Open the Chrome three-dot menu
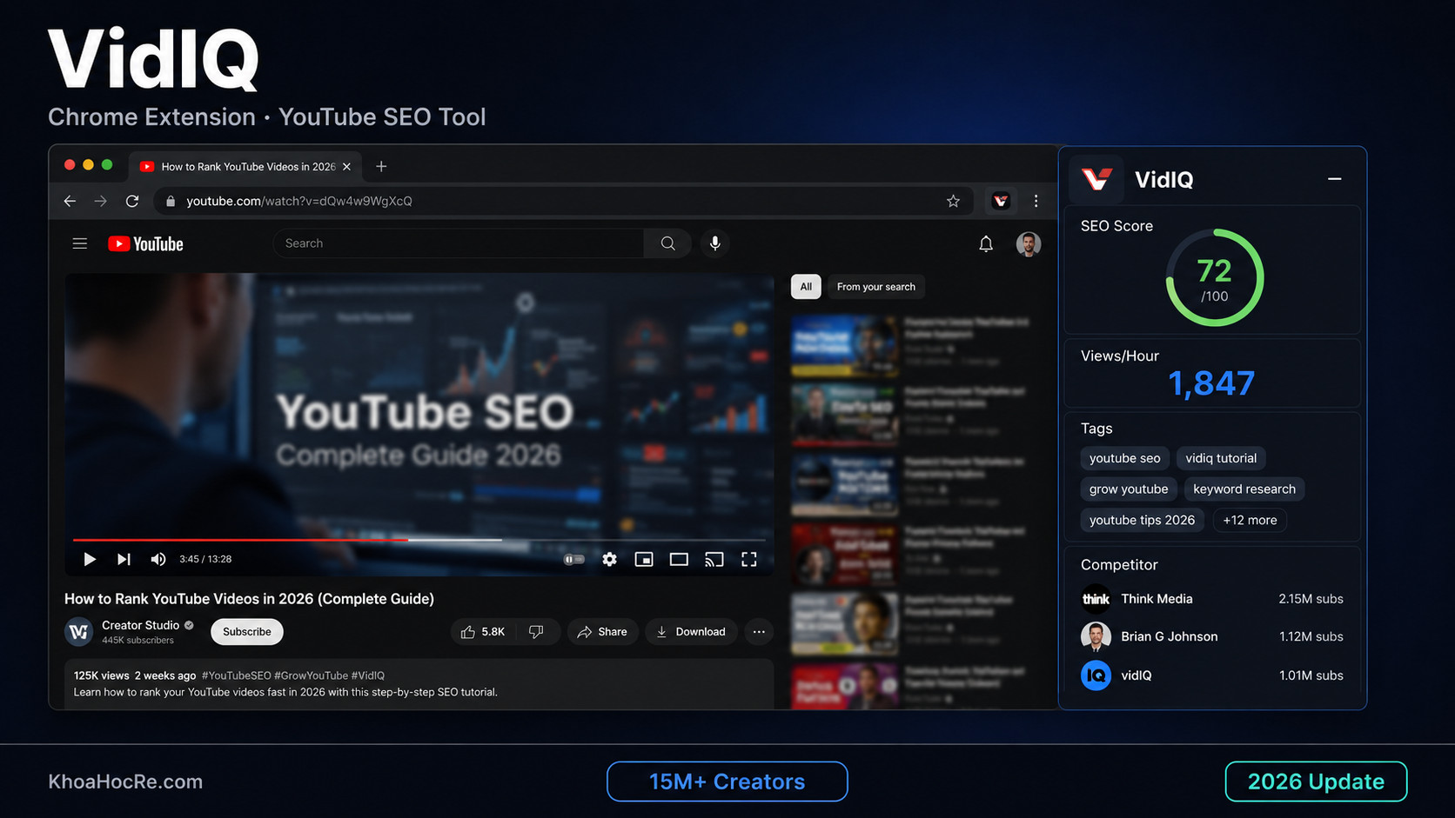 coord(1036,201)
